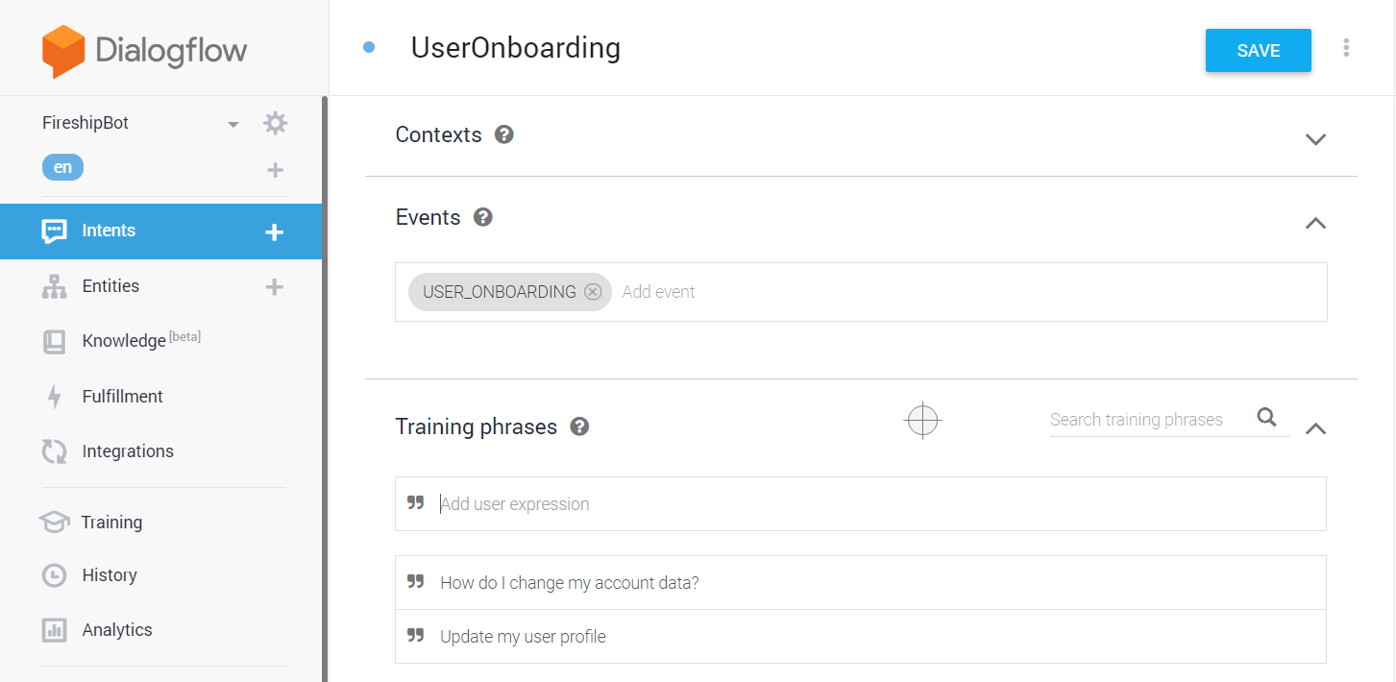This screenshot has width=1396, height=682.
Task: Click the SAVE button
Action: click(1258, 51)
